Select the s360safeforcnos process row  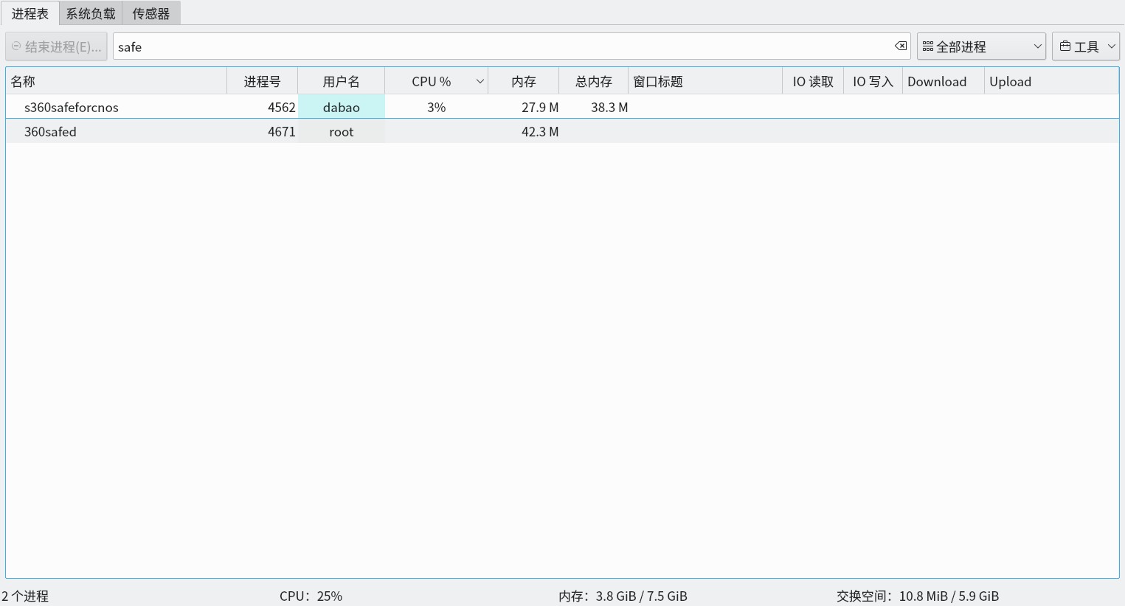click(x=562, y=107)
